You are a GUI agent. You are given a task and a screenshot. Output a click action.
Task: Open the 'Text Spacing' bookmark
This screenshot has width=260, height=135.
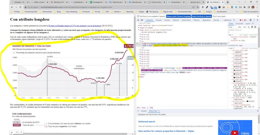[152, 12]
